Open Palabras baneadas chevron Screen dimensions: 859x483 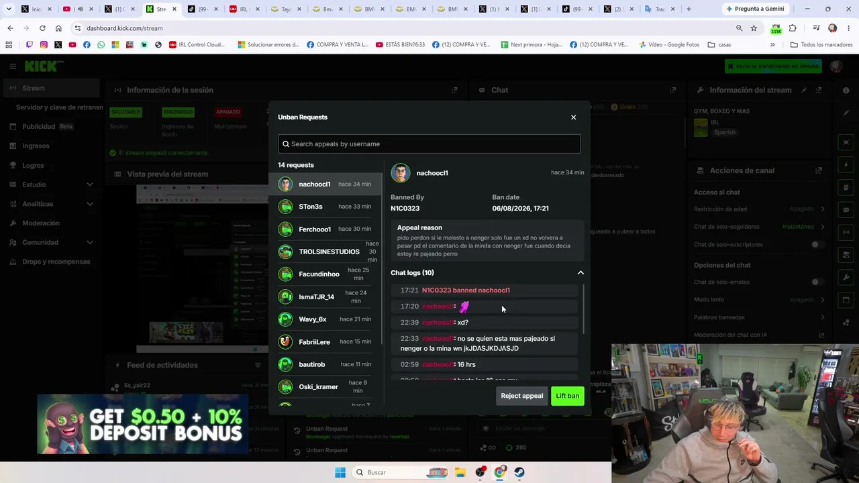[823, 317]
